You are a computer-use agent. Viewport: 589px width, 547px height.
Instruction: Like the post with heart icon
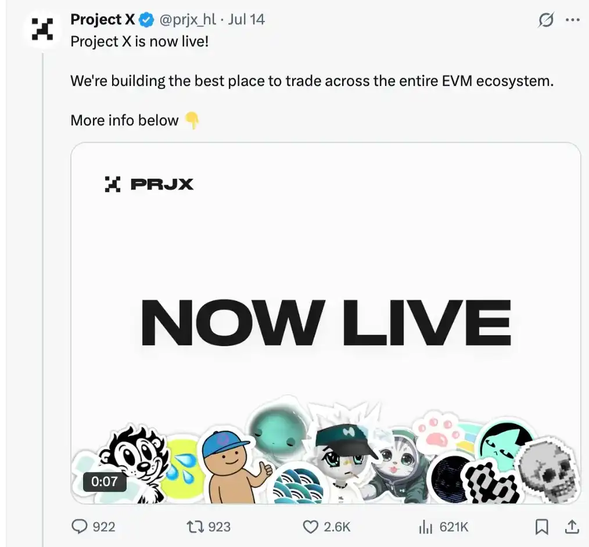pyautogui.click(x=311, y=527)
